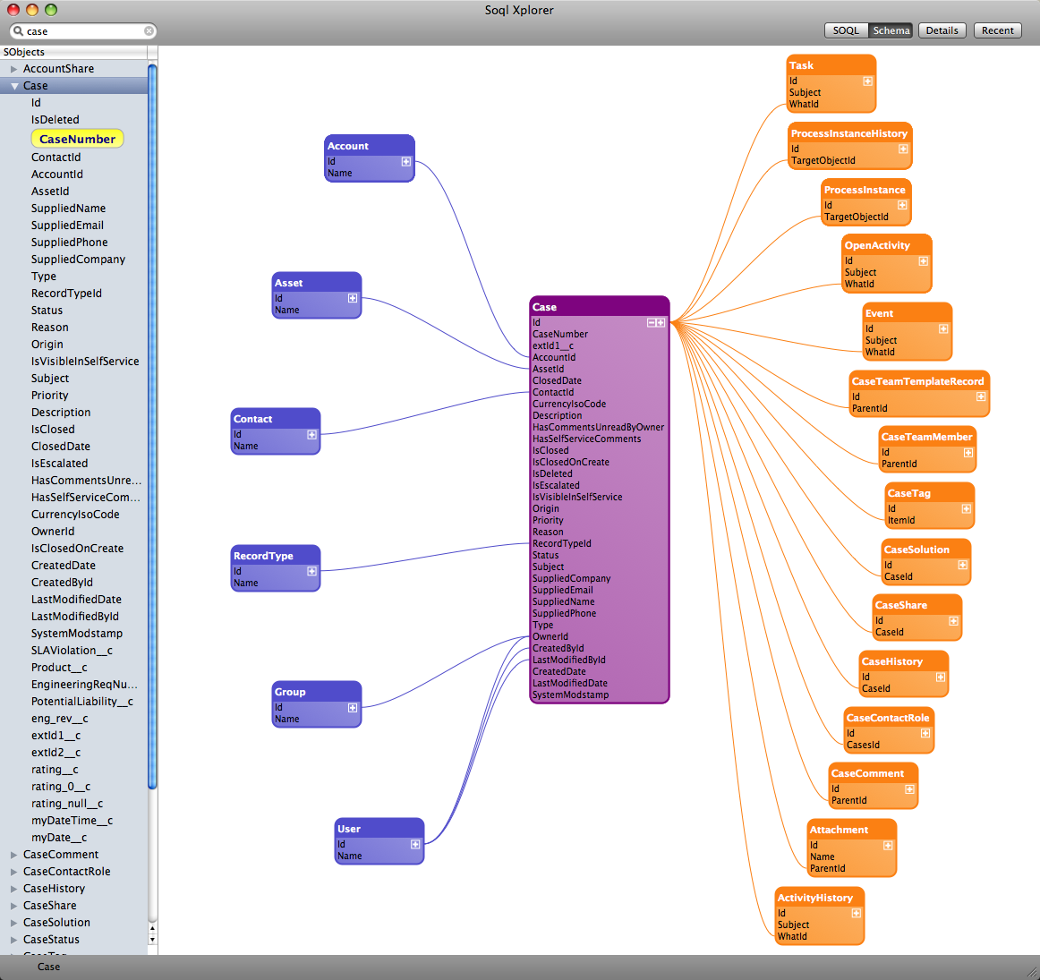Expand the CaseTeamMember node plus icon

click(968, 453)
